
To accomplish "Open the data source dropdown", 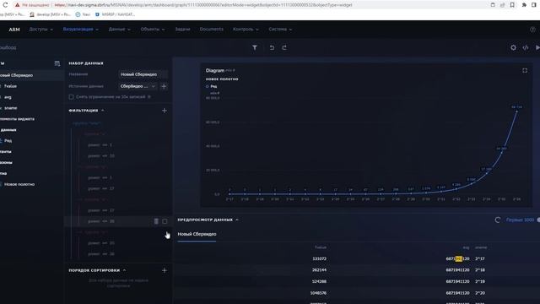I will coord(138,86).
